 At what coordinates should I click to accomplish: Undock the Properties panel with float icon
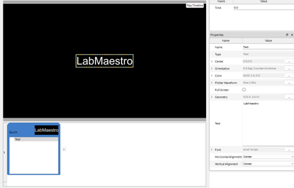coord(287,35)
